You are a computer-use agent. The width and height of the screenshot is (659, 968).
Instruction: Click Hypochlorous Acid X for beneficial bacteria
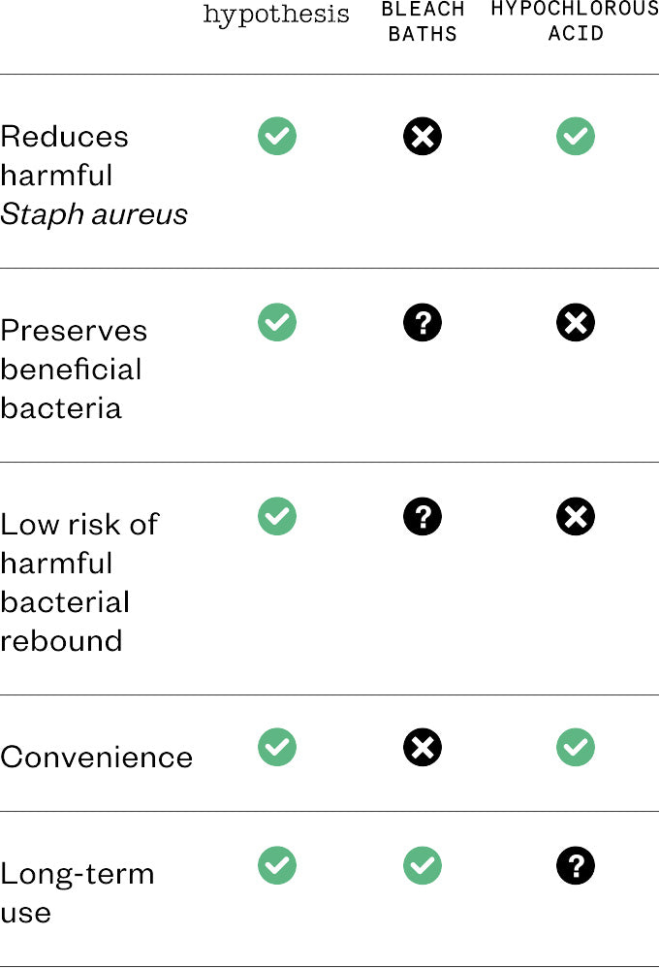[x=576, y=322]
